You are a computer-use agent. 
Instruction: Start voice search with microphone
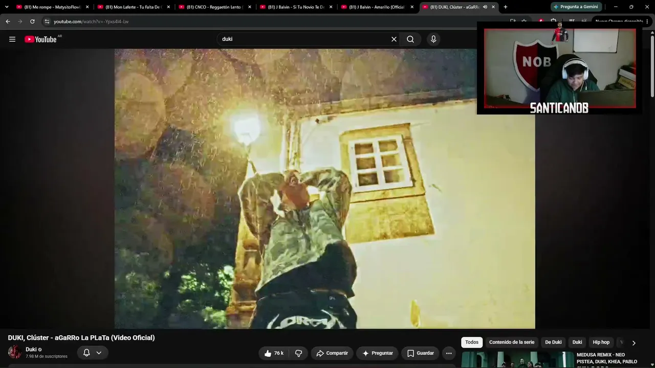click(433, 39)
